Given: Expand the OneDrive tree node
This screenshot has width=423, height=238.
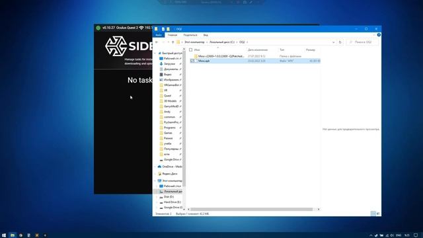Looking at the screenshot, I should point(155,167).
